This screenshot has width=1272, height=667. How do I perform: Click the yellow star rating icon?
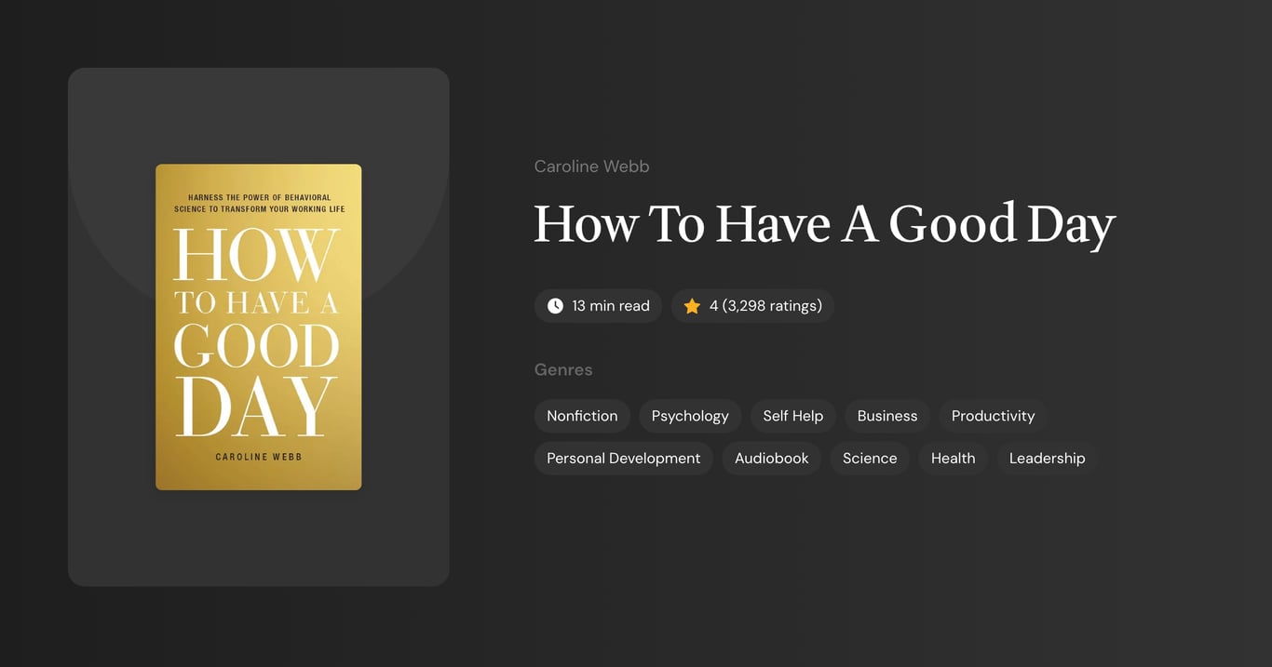point(691,305)
